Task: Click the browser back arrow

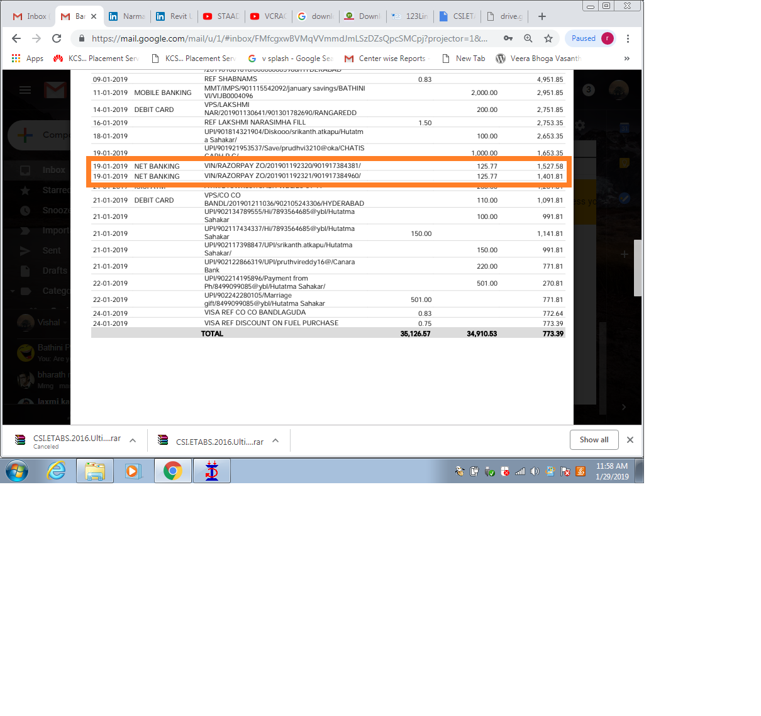Action: click(x=16, y=38)
